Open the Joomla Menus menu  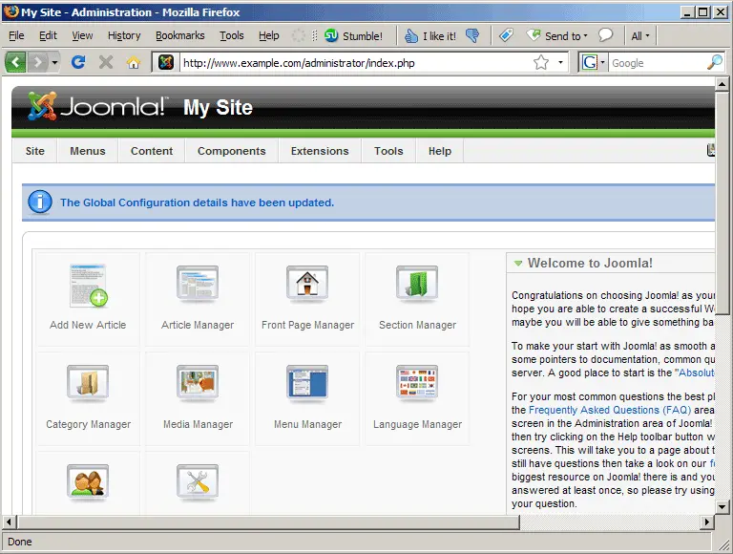(x=88, y=151)
